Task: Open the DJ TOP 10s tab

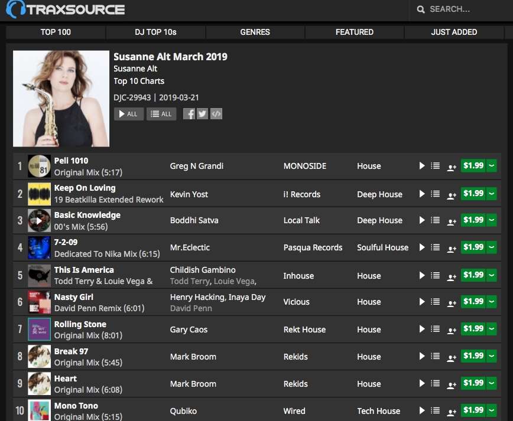Action: (x=155, y=32)
